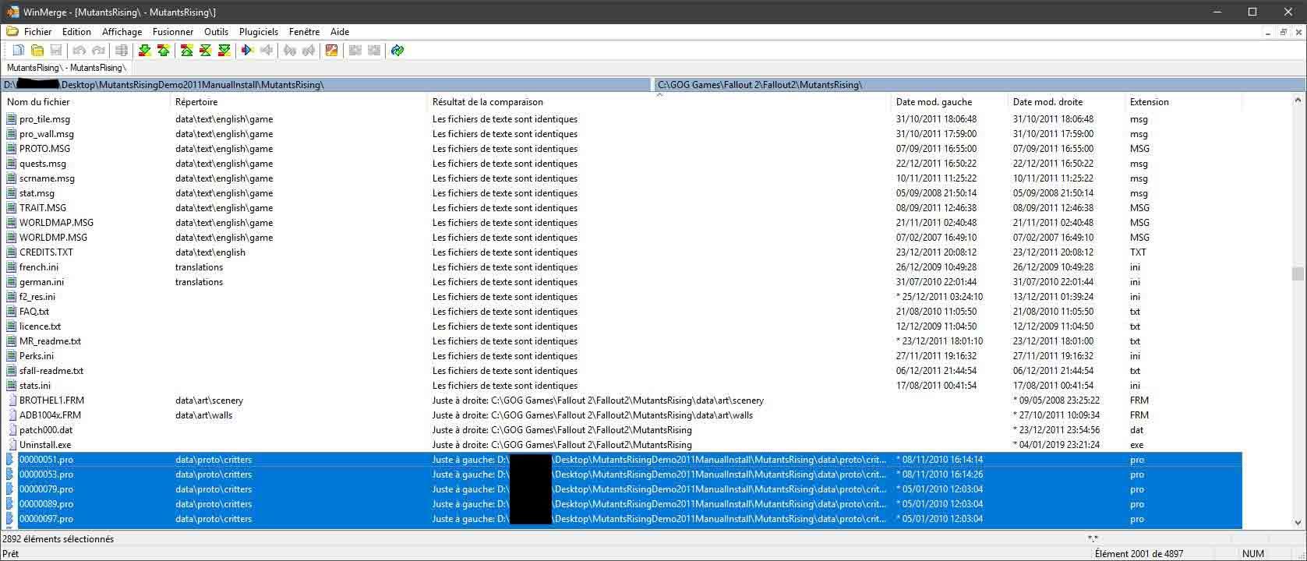Select the pro_tile.msg row

[x=623, y=119]
